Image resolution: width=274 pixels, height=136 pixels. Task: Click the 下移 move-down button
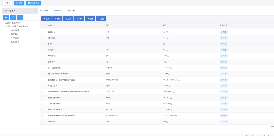point(79,18)
